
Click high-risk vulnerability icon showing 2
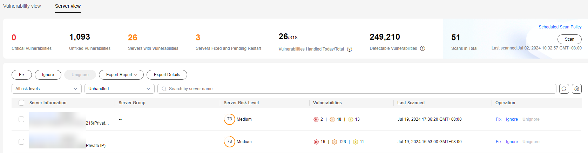(316, 119)
